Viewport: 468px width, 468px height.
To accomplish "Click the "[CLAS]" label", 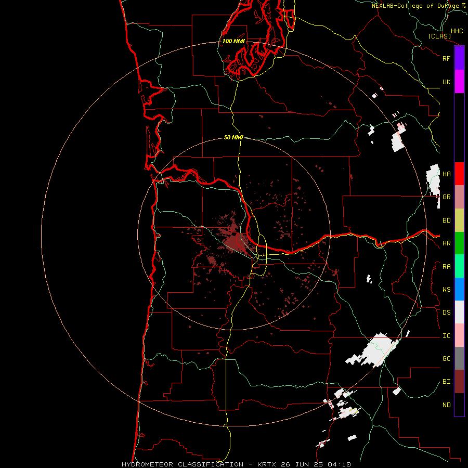I will pyautogui.click(x=439, y=36).
